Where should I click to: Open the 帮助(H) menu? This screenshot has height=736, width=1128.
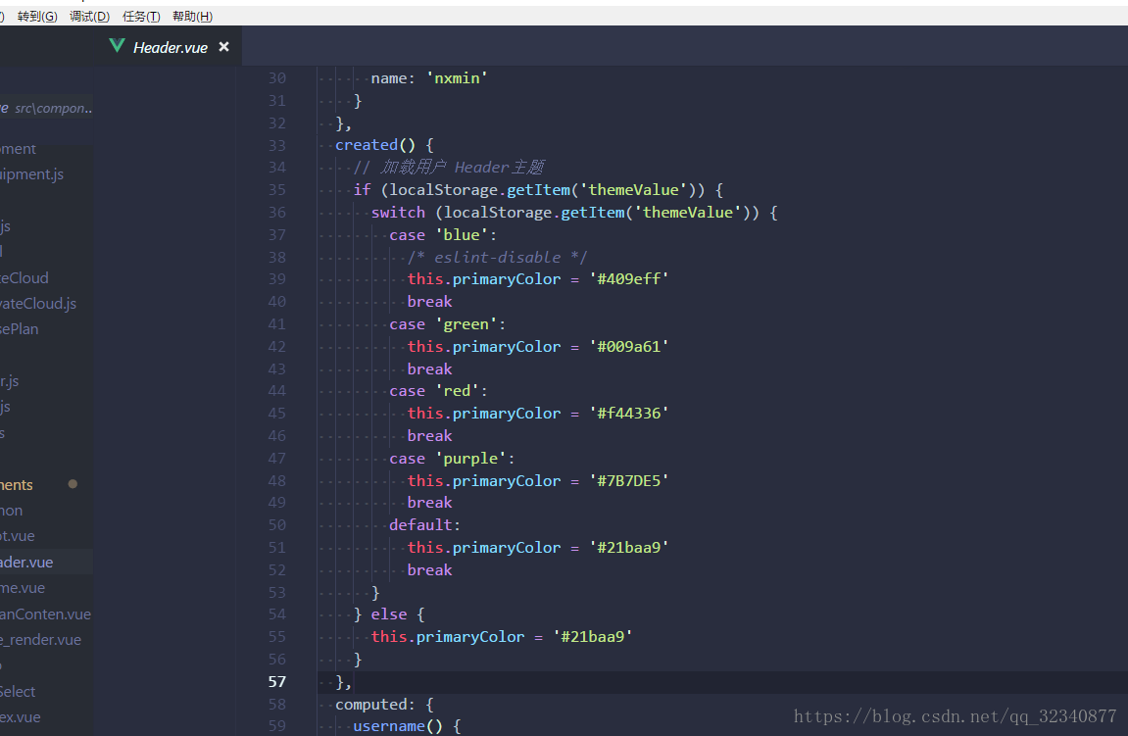point(193,16)
